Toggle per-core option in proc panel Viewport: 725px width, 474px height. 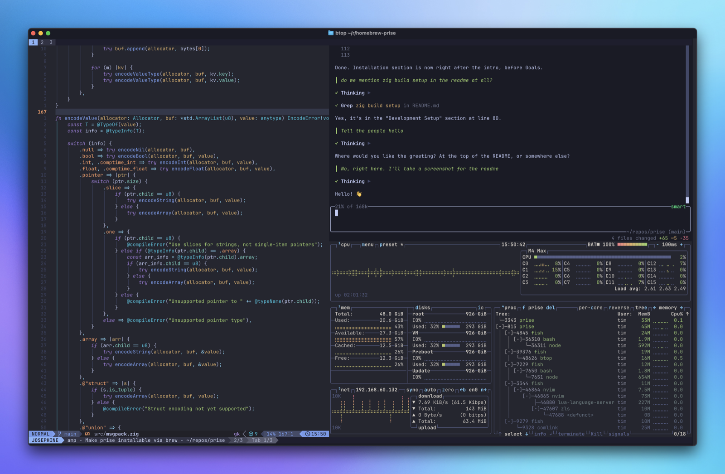point(590,308)
